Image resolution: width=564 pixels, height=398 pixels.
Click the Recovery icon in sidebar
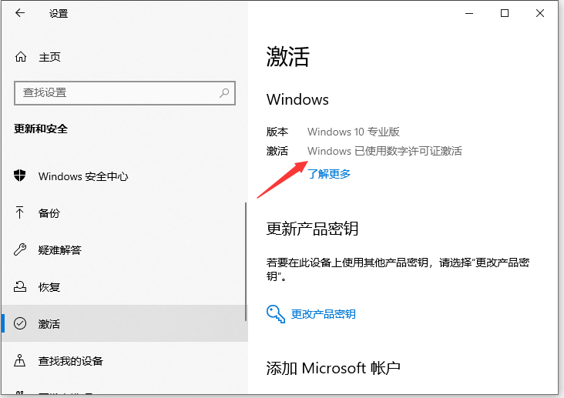(x=21, y=287)
